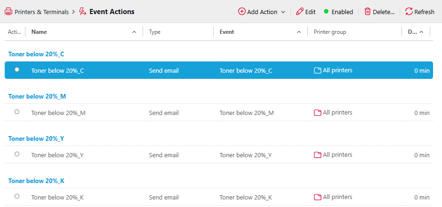Screen dimensions: 442x207
Task: Click All printers in Toner below 20%_M row
Action: 338,113
